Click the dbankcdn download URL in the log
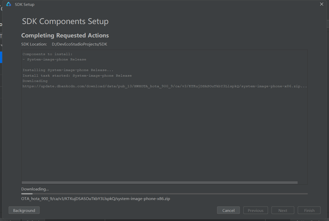This screenshot has height=221, width=329. 164,86
